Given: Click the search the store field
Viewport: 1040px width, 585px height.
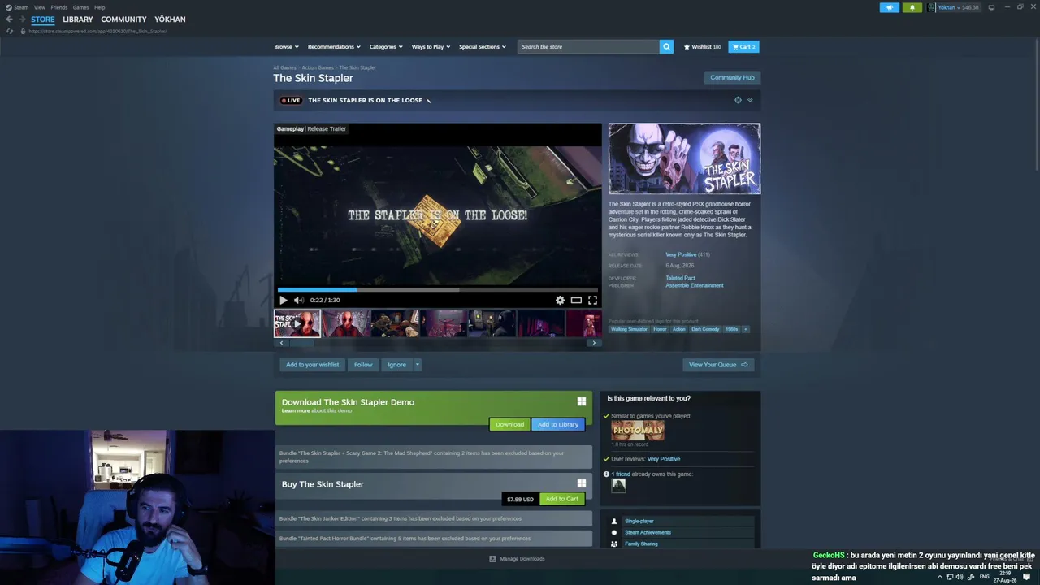Looking at the screenshot, I should pyautogui.click(x=588, y=47).
